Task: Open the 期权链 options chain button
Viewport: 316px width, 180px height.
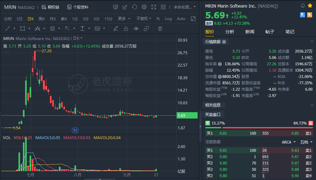Action: [x=51, y=7]
